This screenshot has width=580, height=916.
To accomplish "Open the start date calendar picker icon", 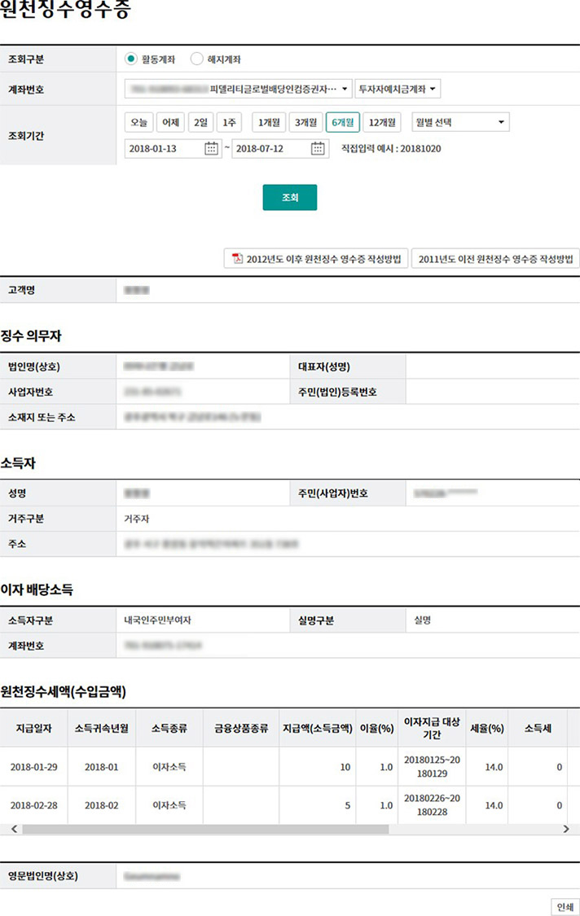I will tap(211, 148).
